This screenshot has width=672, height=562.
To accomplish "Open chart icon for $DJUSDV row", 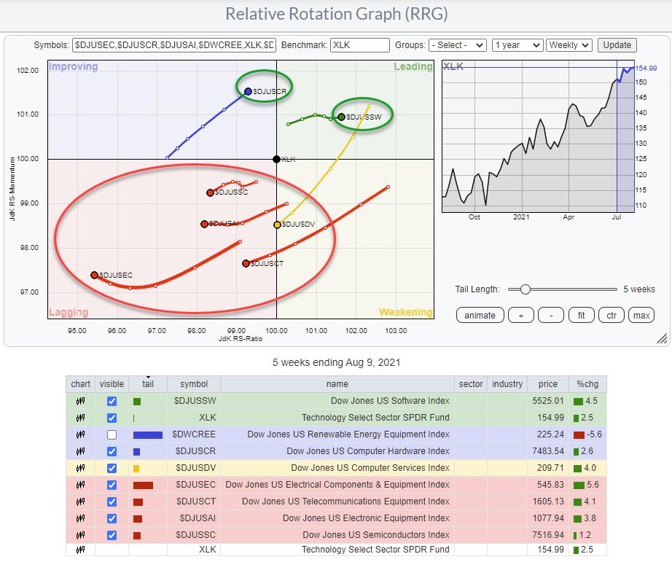I will pyautogui.click(x=81, y=468).
